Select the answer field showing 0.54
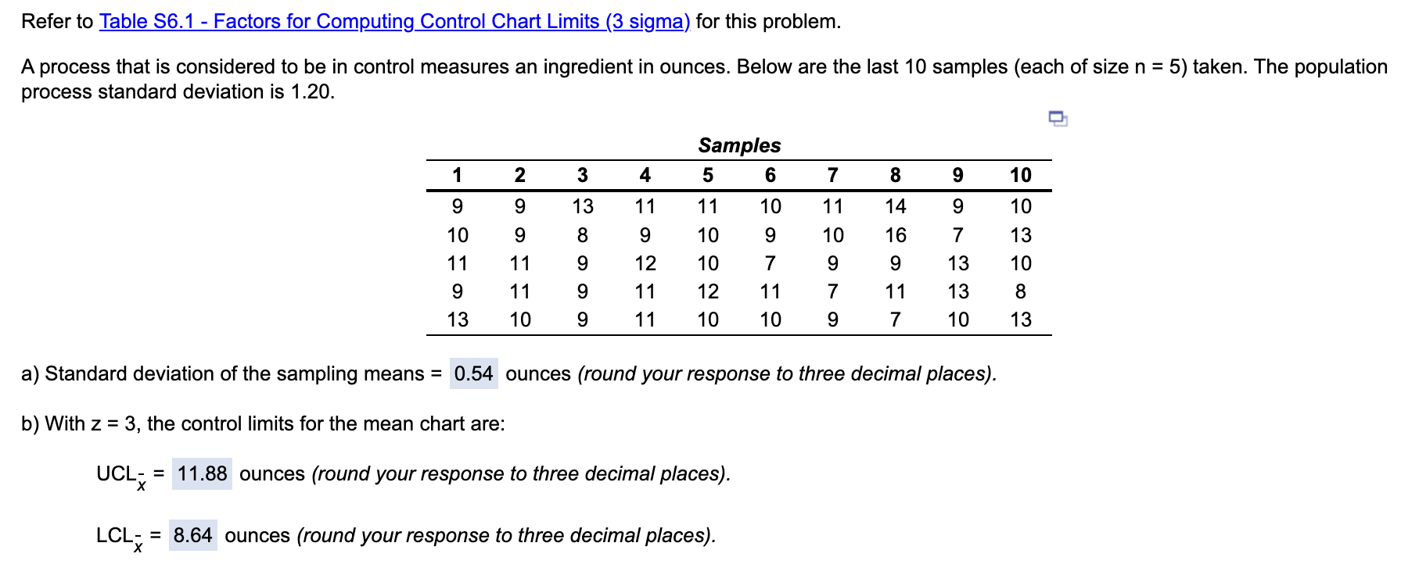The width and height of the screenshot is (1401, 575). tap(472, 373)
